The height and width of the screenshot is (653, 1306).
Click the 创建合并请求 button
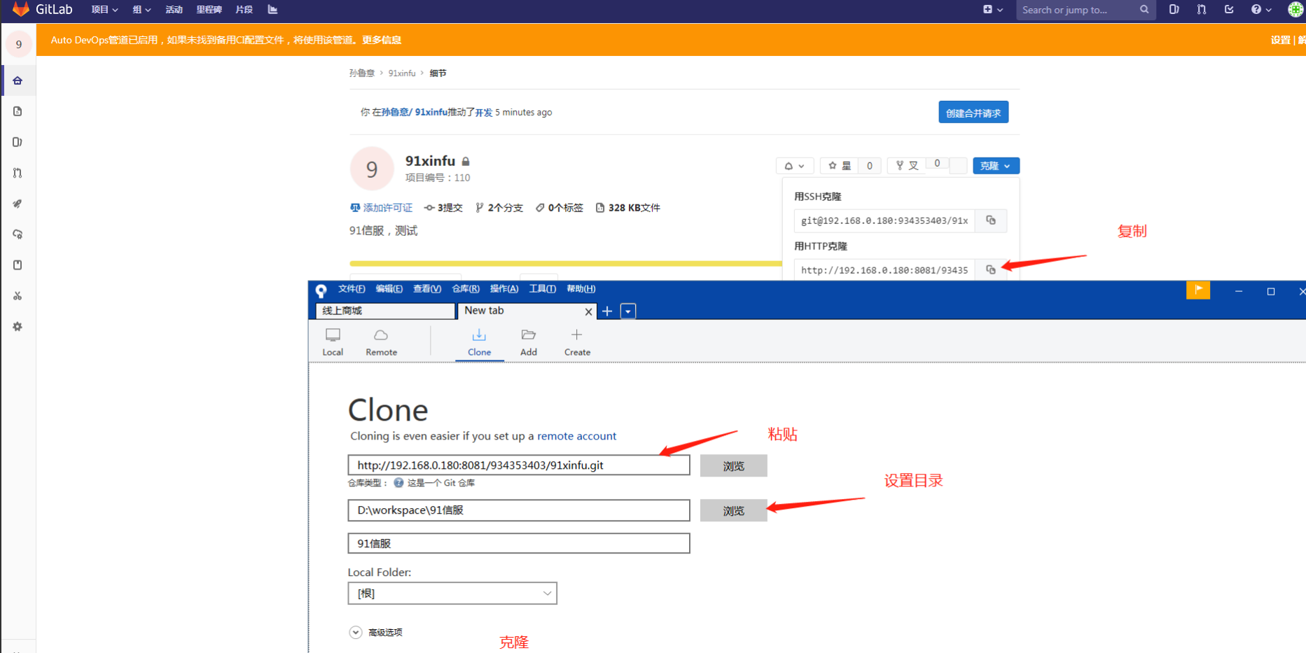tap(973, 111)
